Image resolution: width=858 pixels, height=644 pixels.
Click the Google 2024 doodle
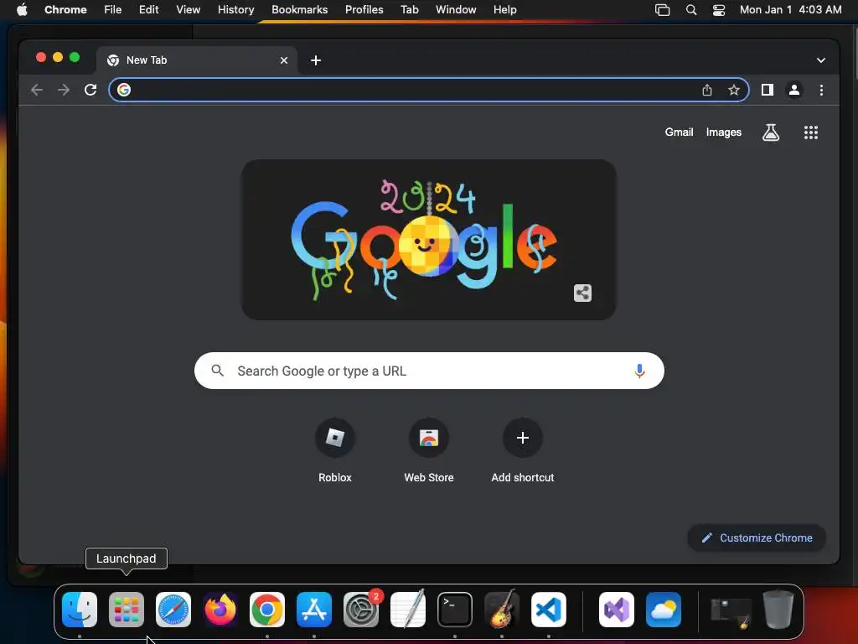coord(428,239)
